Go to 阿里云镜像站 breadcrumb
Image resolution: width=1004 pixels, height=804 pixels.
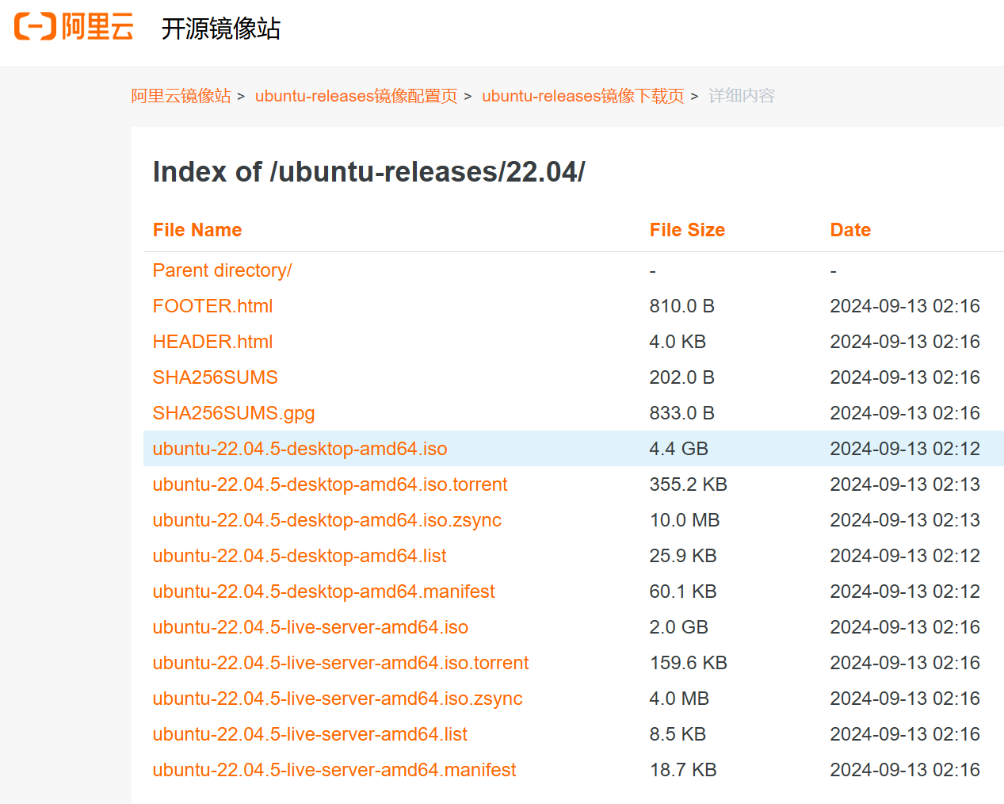[x=181, y=96]
